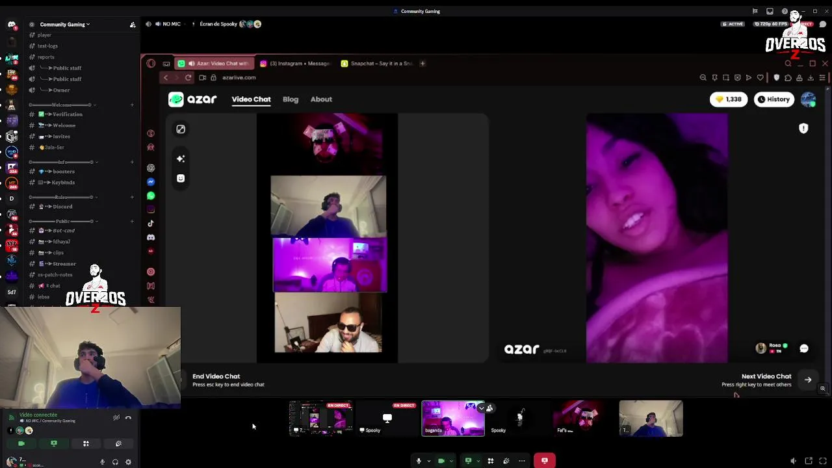
Task: Disconnect from voice with the hang-up icon
Action: click(128, 418)
